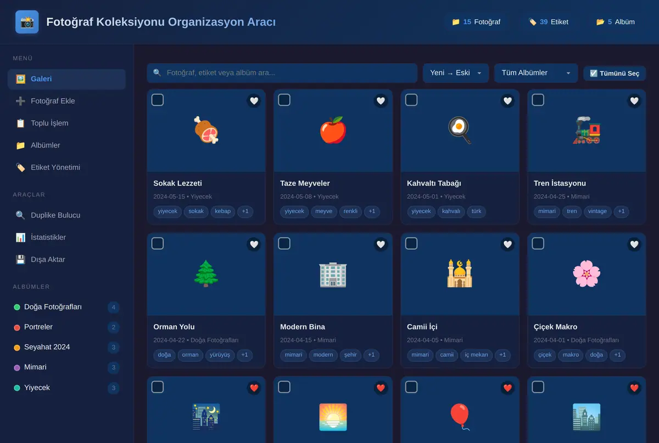Favorite the Sokak Lezzeti photo with heart icon
This screenshot has height=443, width=659.
pos(254,100)
